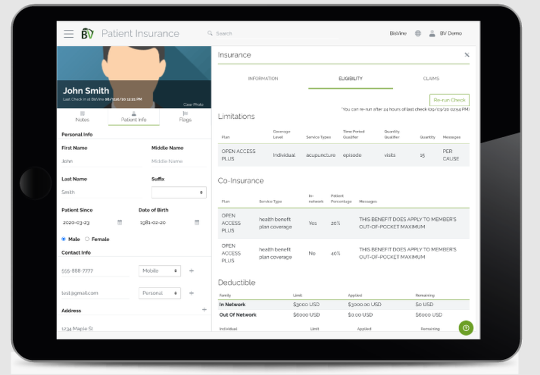540x375 pixels.
Task: Click the green help question icon
Action: (x=465, y=328)
